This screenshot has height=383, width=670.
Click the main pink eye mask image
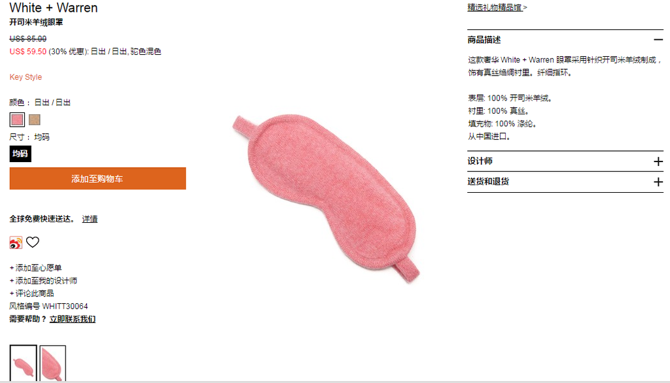[326, 199]
